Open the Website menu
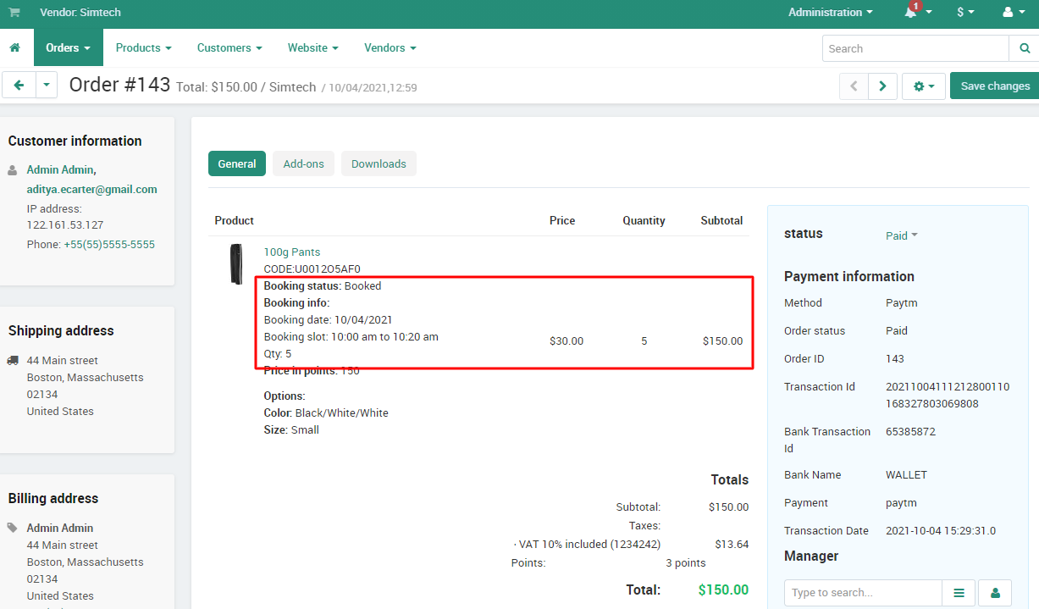The image size is (1039, 609). click(x=313, y=47)
